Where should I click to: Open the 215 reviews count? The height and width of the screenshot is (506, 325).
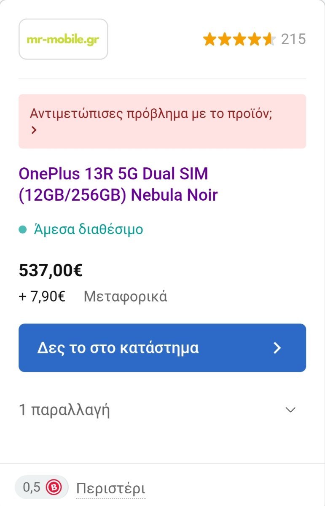coord(293,40)
